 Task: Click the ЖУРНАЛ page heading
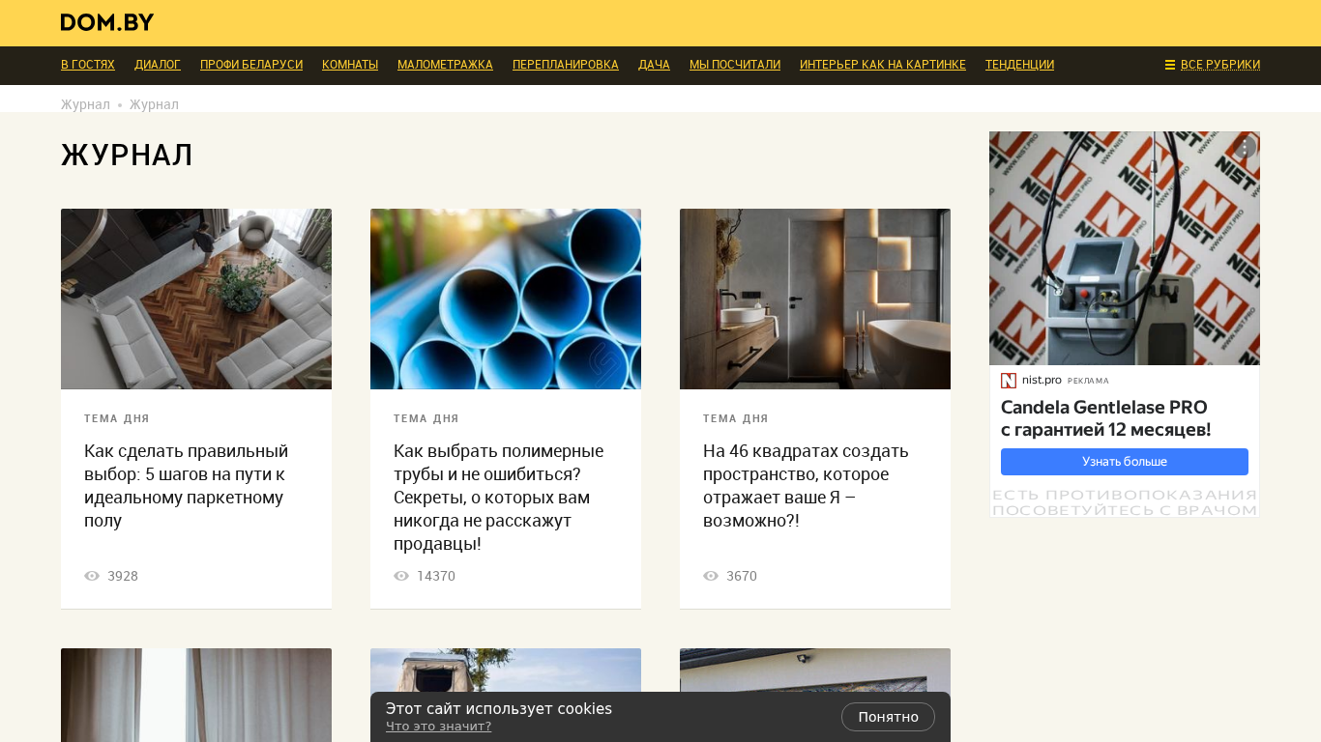128,155
